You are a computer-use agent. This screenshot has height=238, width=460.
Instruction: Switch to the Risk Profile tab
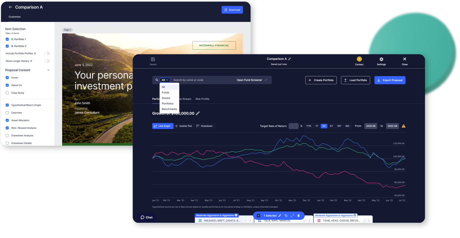tap(202, 99)
